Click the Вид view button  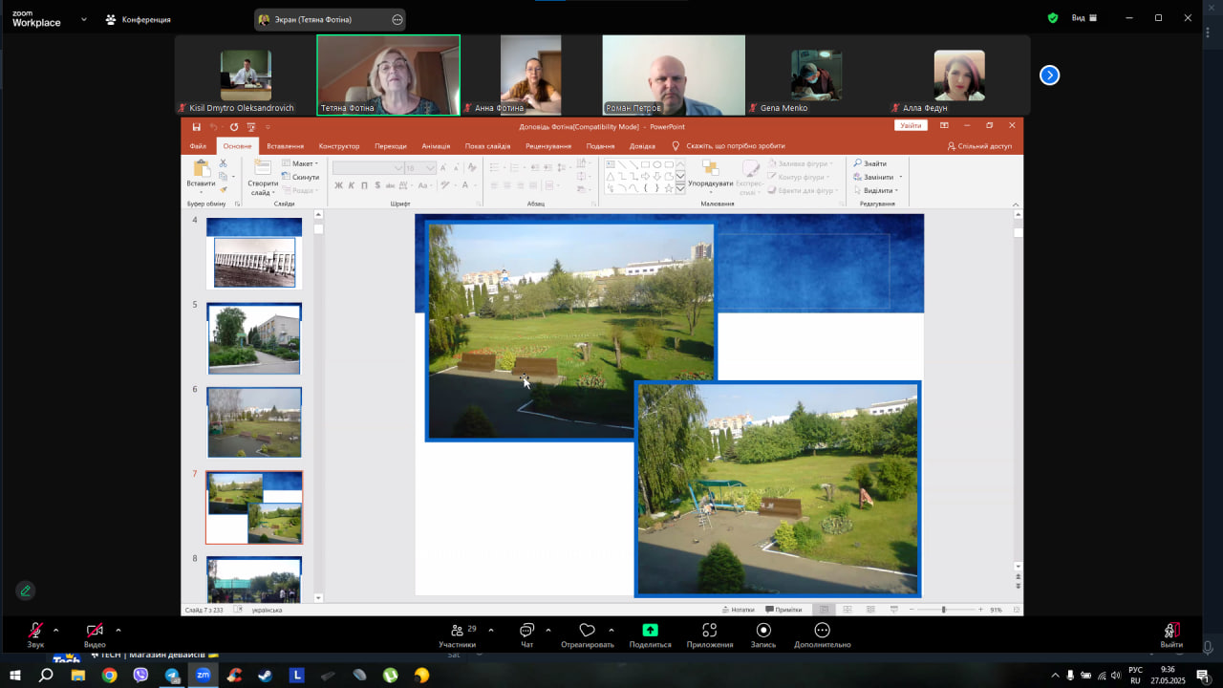point(1084,18)
